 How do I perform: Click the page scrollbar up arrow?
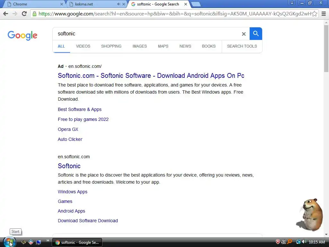click(326, 22)
